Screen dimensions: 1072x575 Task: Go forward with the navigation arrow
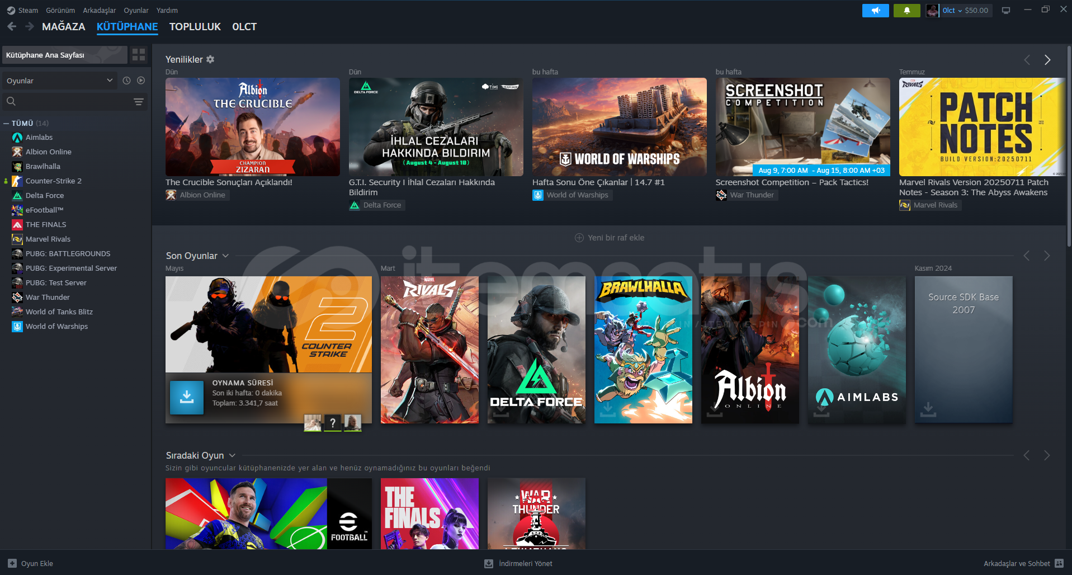(x=30, y=26)
